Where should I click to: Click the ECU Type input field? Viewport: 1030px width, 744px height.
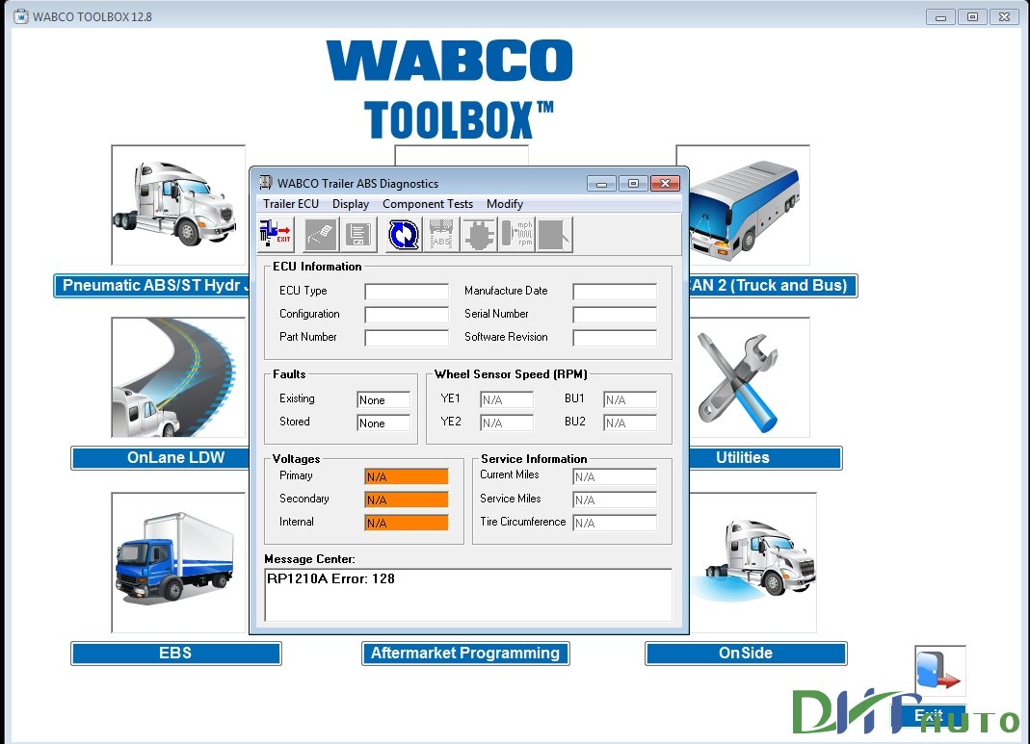[406, 291]
